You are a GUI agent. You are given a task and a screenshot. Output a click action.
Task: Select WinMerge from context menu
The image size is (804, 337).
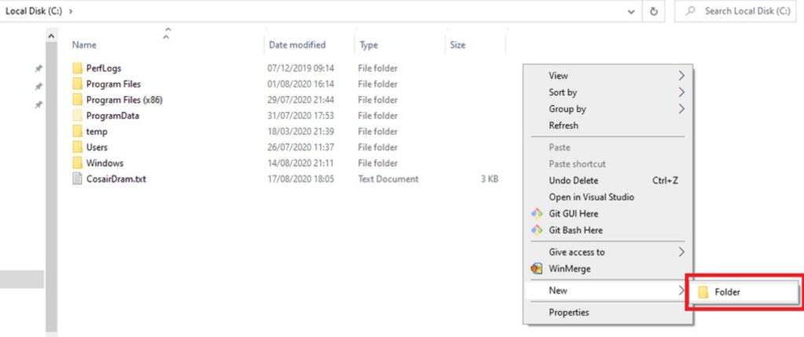pyautogui.click(x=608, y=268)
